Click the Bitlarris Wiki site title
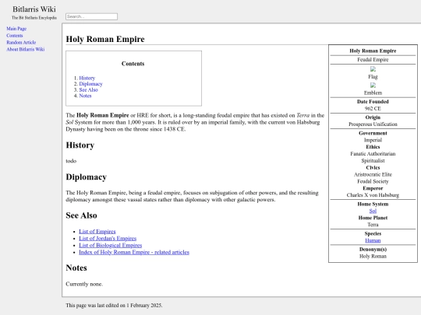 (x=34, y=9)
